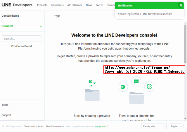Focus the provider Search field
The height and width of the screenshot is (132, 187).
click(x=21, y=39)
